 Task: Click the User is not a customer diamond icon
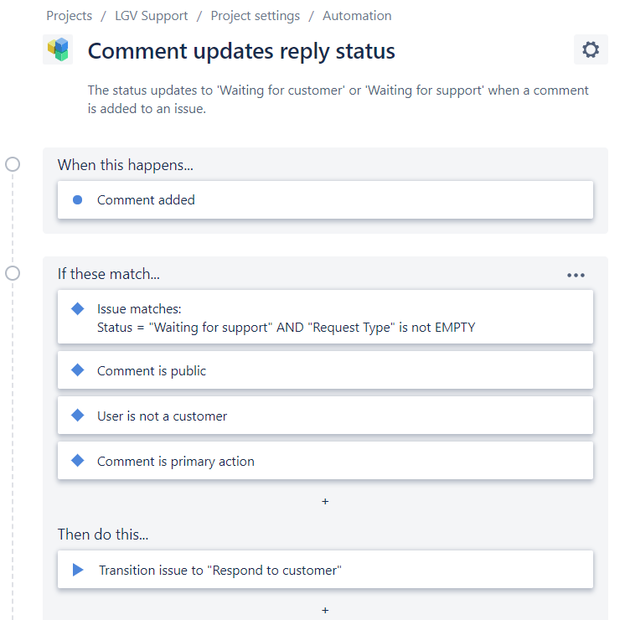point(78,416)
